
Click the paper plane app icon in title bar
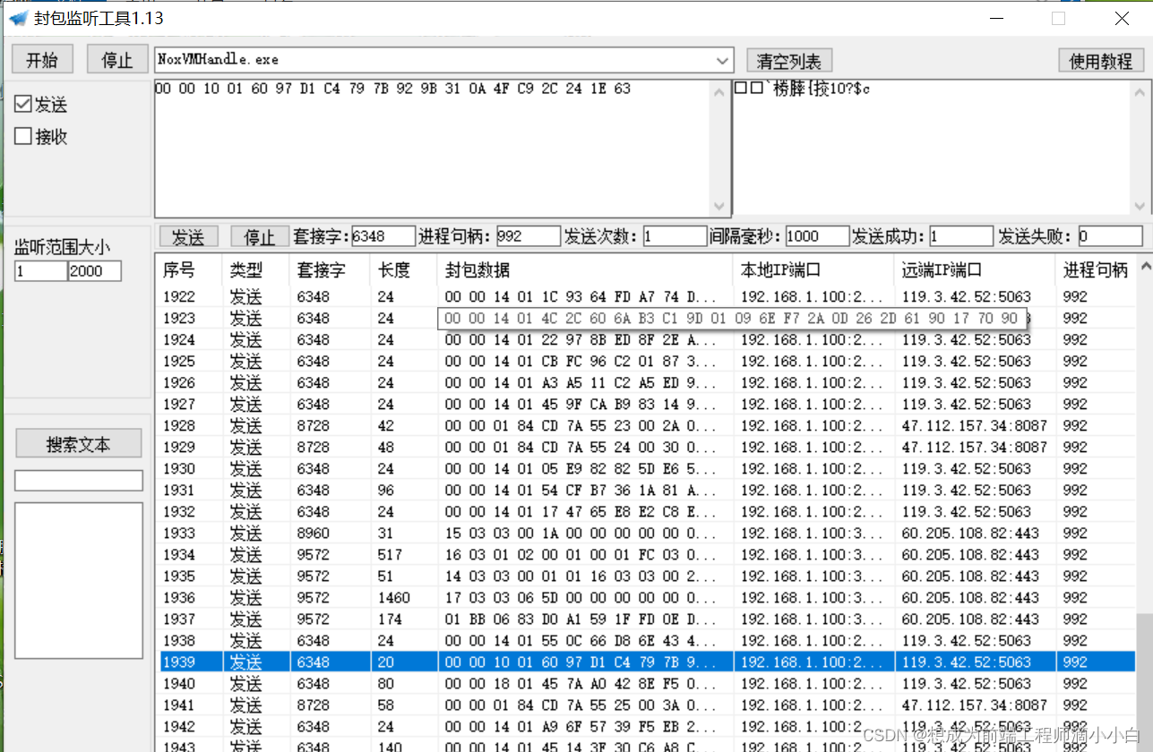click(18, 17)
